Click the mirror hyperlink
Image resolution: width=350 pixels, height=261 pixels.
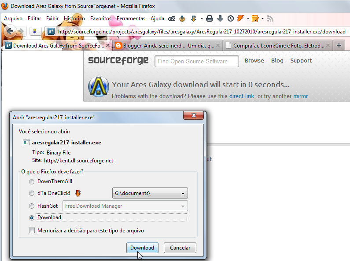pos(301,96)
